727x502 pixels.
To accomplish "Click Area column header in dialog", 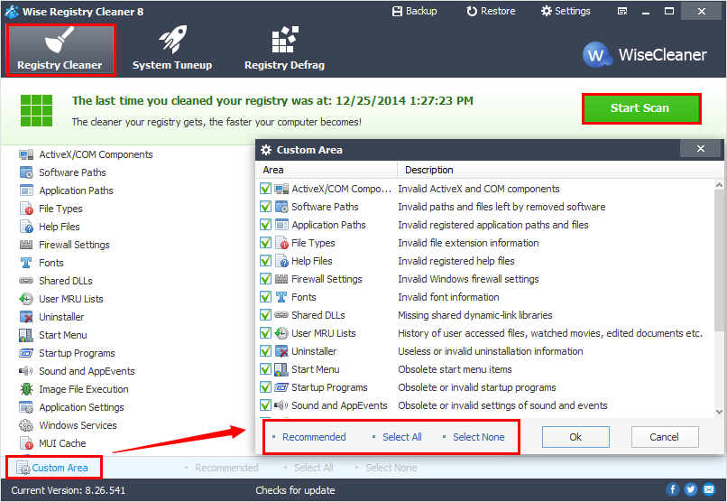I will [327, 170].
